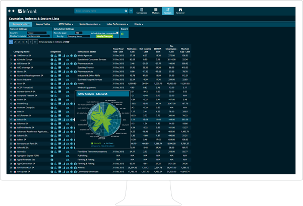
Task: Click EBITDA - Last column header
Action: (158, 50)
